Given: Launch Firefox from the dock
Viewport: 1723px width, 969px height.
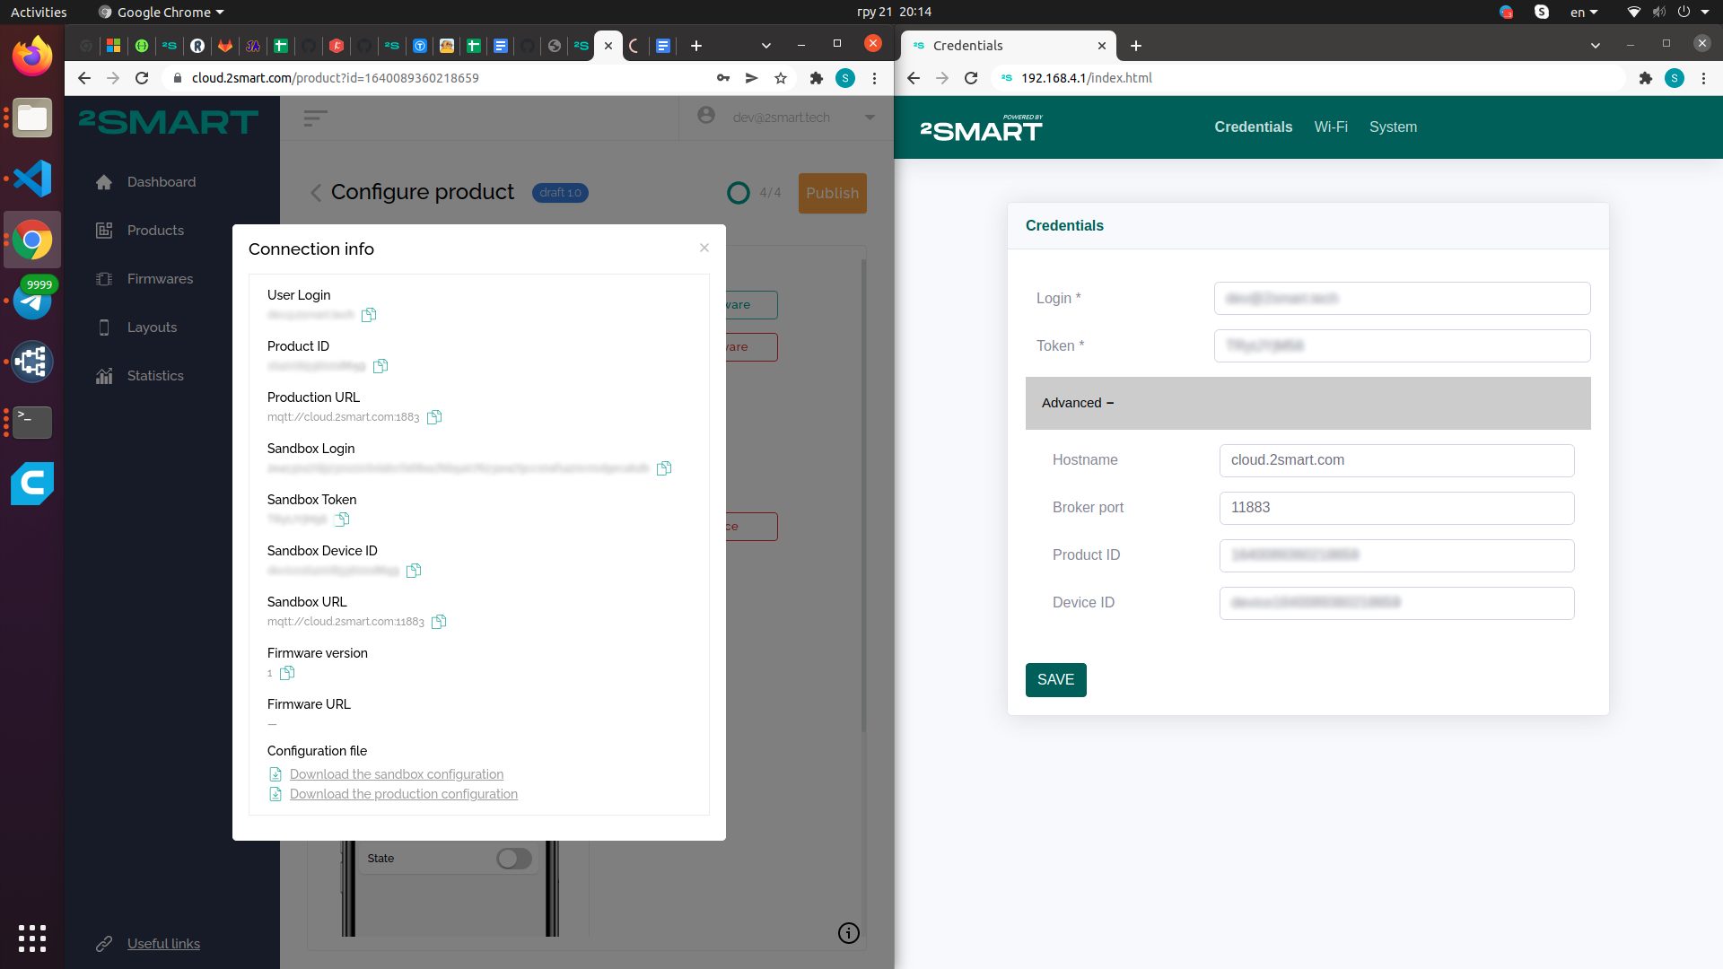Looking at the screenshot, I should [x=32, y=57].
